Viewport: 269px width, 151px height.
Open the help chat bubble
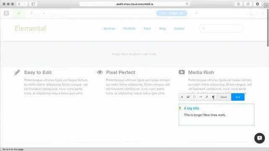[x=259, y=138]
